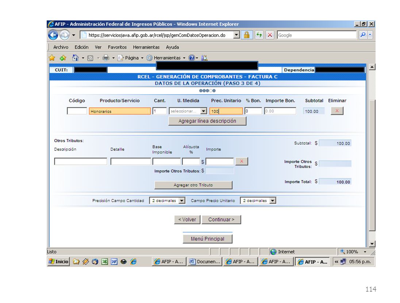Open the Página command bar menu
Viewport: 400px width, 303px height.
tap(130, 58)
